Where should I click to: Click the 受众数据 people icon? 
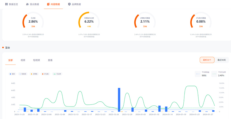(27, 4)
